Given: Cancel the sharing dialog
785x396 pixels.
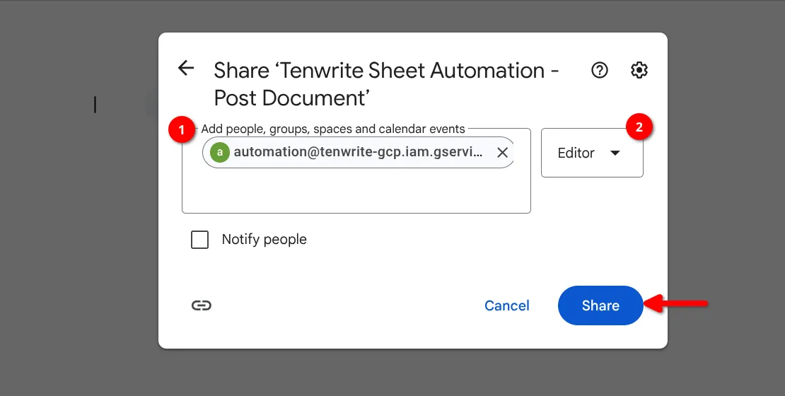Looking at the screenshot, I should click(506, 305).
